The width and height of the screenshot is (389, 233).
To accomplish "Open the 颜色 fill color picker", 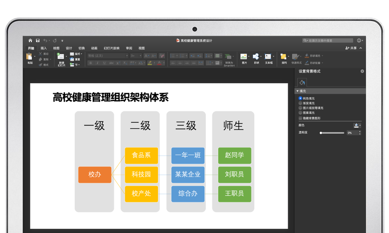I will [x=357, y=125].
